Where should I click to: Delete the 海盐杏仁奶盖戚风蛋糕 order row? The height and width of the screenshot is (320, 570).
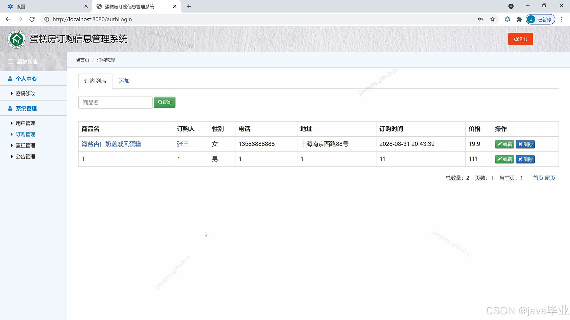click(x=525, y=144)
